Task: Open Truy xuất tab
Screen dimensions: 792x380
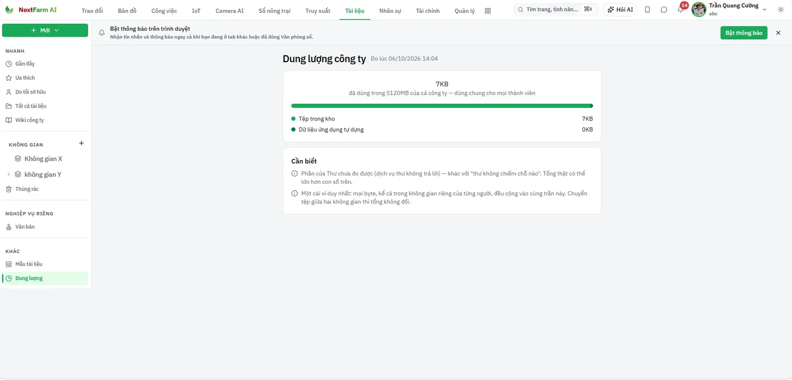Action: click(318, 11)
